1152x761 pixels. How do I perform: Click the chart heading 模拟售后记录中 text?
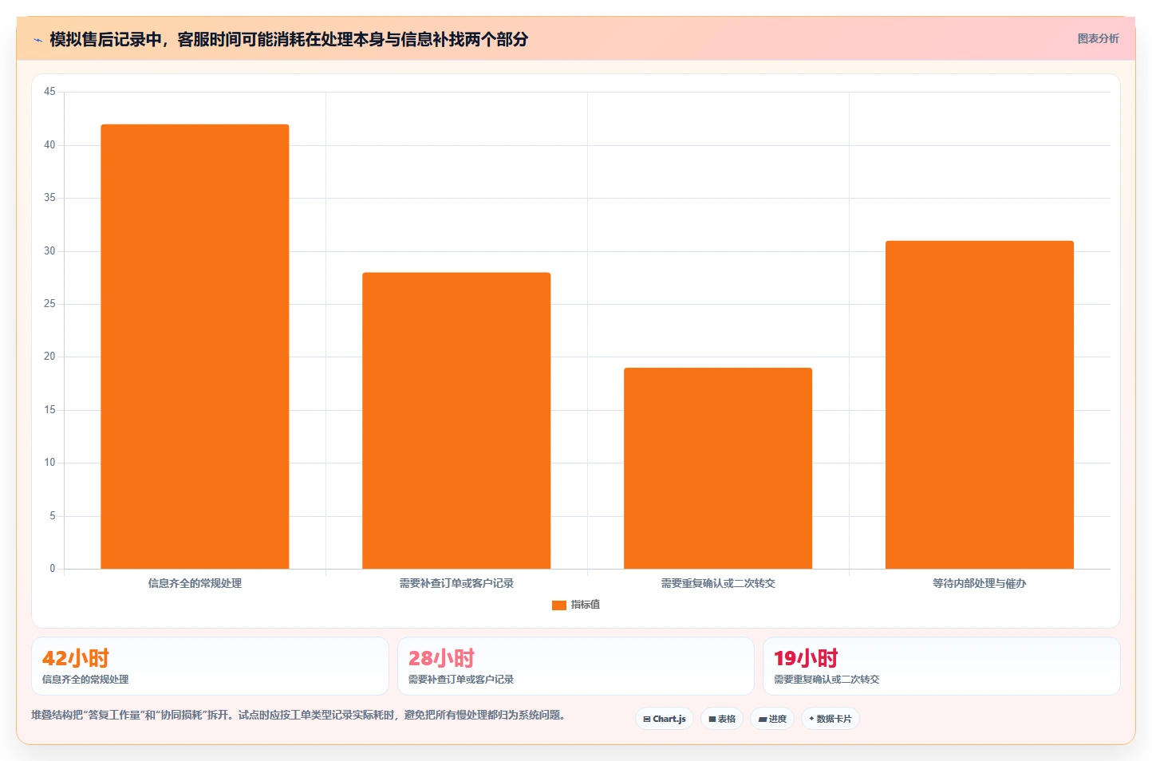(x=289, y=39)
